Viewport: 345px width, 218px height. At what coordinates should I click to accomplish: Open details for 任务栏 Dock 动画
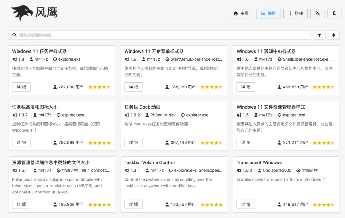tap(134, 142)
